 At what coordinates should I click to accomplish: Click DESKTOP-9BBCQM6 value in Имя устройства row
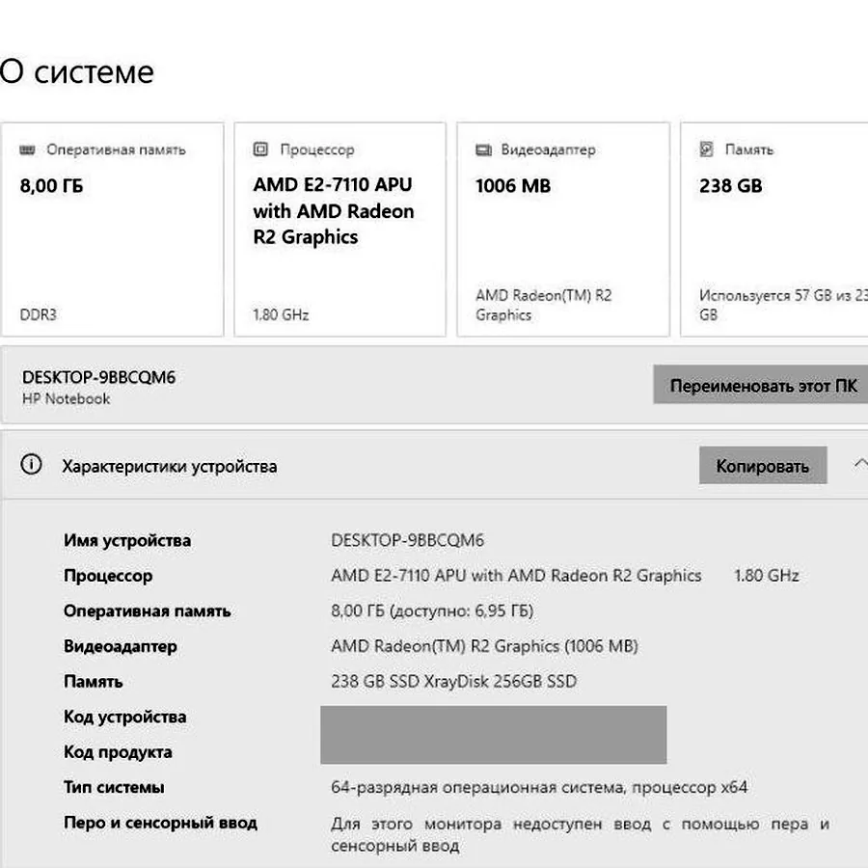(407, 540)
